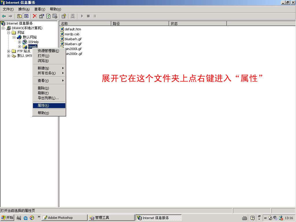The width and height of the screenshot is (296, 222).
Task: Click the Forward arrow toolbar icon
Action: tap(10, 16)
